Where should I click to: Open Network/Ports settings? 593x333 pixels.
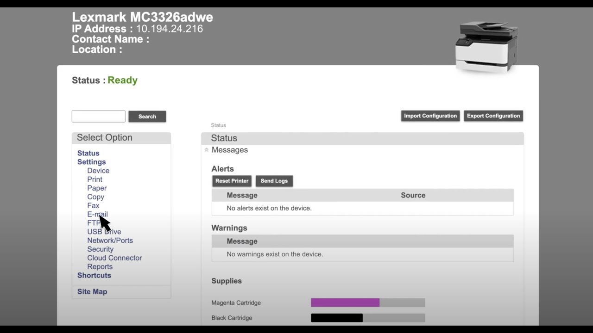coord(110,240)
